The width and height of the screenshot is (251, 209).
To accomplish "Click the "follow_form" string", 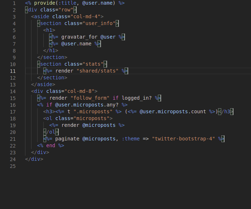I will (90, 98).
